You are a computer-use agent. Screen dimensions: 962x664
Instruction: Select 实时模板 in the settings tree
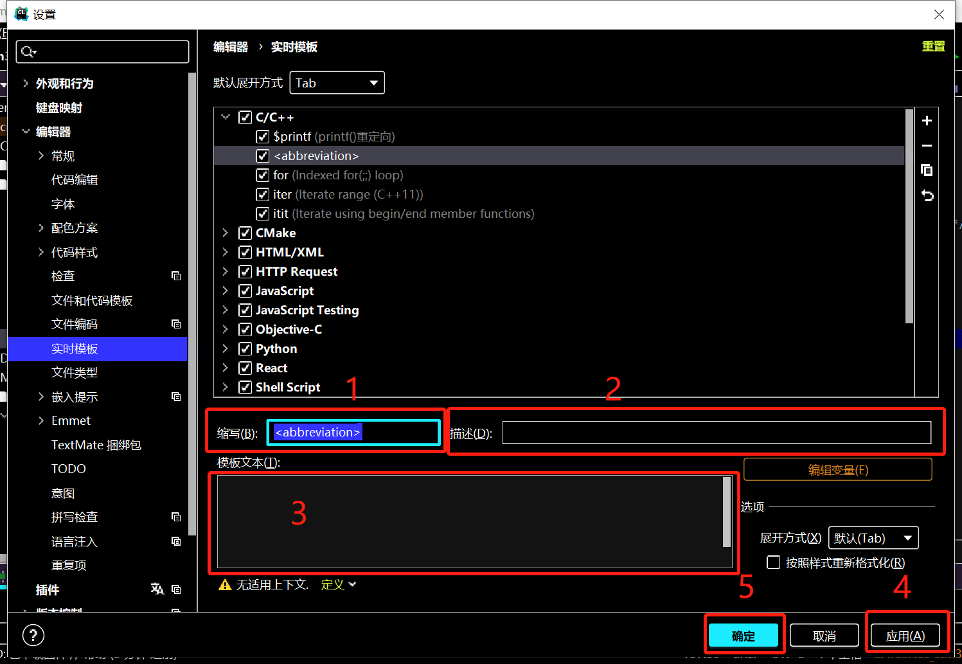[x=98, y=348]
